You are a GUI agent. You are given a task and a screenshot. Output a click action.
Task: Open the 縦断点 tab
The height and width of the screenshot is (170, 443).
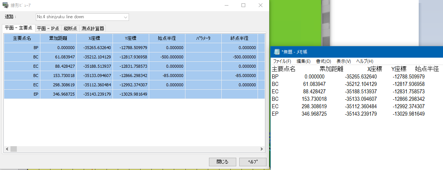tap(70, 28)
